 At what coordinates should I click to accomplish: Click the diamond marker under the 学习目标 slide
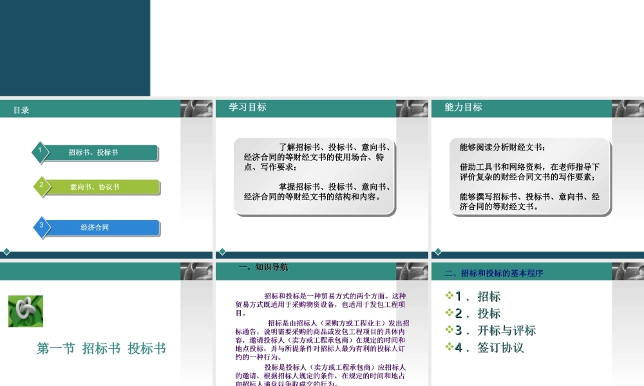221,252
